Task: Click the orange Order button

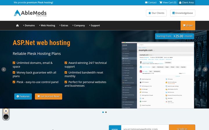Action: coord(188,25)
